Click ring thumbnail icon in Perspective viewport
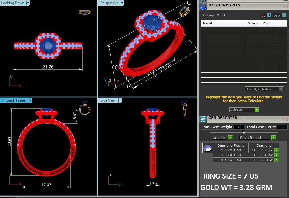 pyautogui.click(x=184, y=12)
